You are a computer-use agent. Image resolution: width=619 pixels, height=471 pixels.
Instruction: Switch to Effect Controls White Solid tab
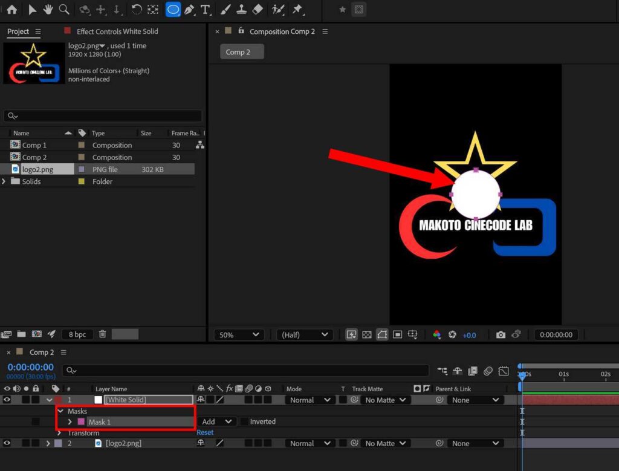click(117, 31)
